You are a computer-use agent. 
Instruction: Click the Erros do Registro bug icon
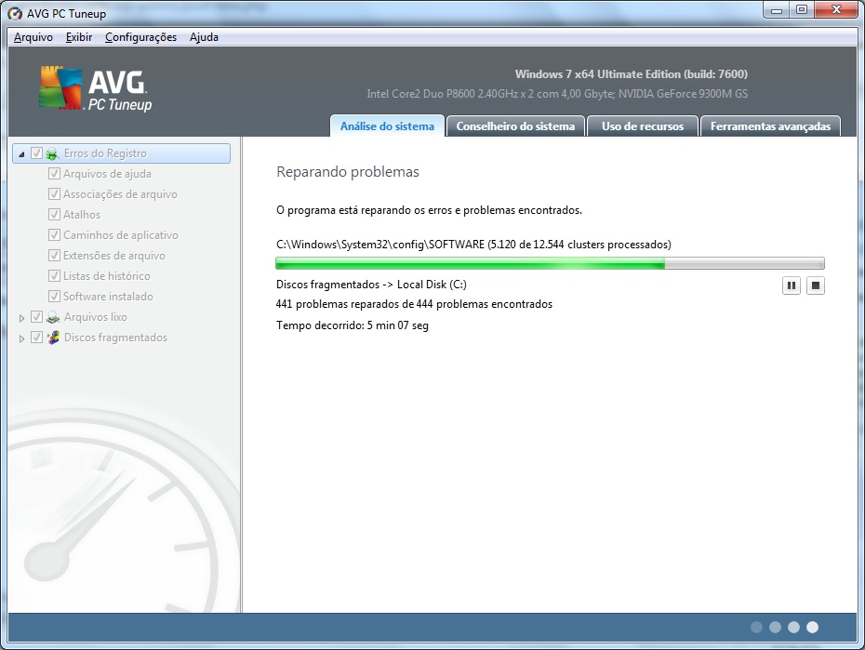[52, 153]
